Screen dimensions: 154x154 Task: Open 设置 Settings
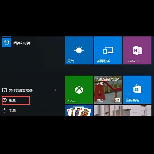pos(16,100)
